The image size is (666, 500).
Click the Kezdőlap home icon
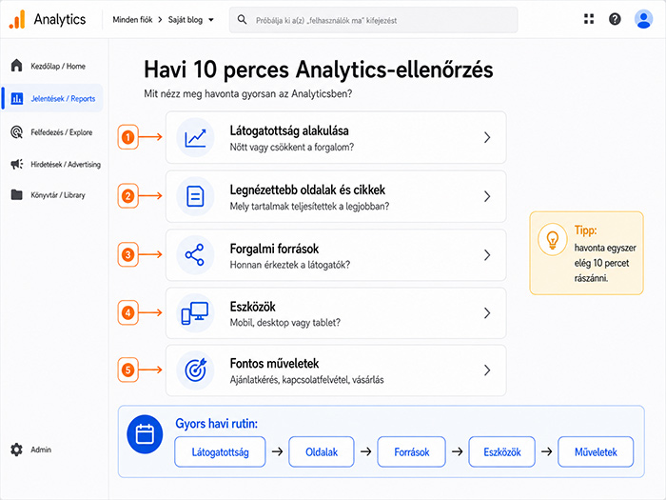(16, 66)
